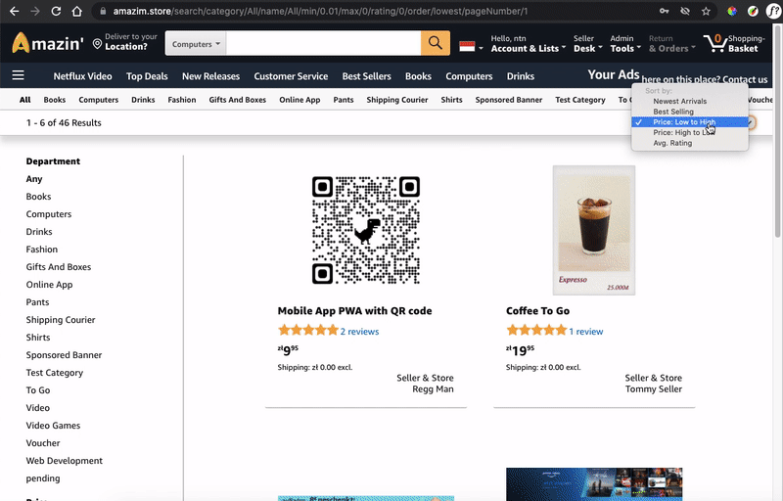
Task: Open the shopping basket cart icon
Action: [715, 43]
